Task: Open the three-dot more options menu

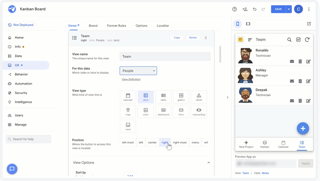Action: click(309, 9)
